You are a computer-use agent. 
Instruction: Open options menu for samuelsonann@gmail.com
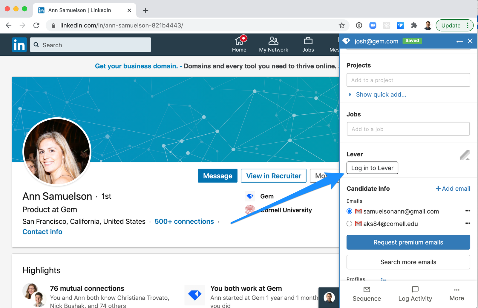pyautogui.click(x=468, y=211)
